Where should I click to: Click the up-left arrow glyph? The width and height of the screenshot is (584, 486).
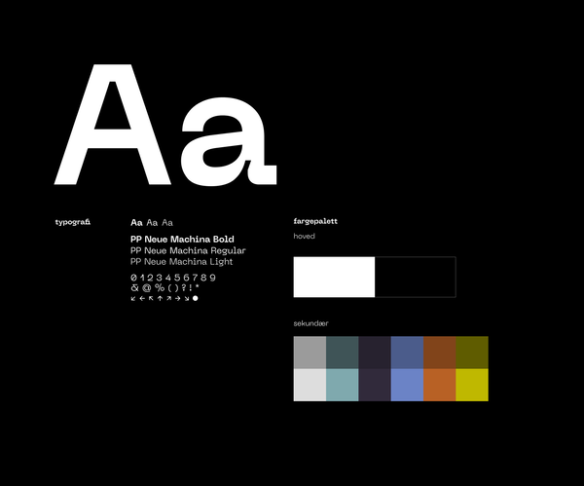[x=151, y=298]
